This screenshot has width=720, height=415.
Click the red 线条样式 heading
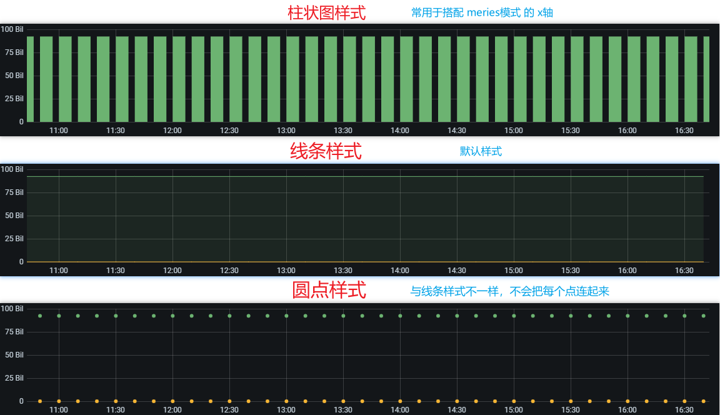[326, 151]
